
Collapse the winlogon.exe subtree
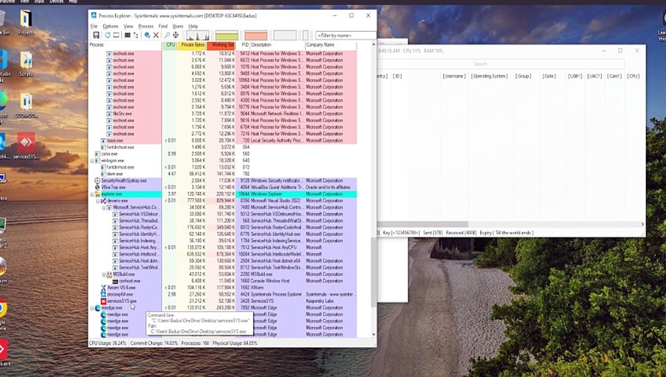click(x=92, y=161)
